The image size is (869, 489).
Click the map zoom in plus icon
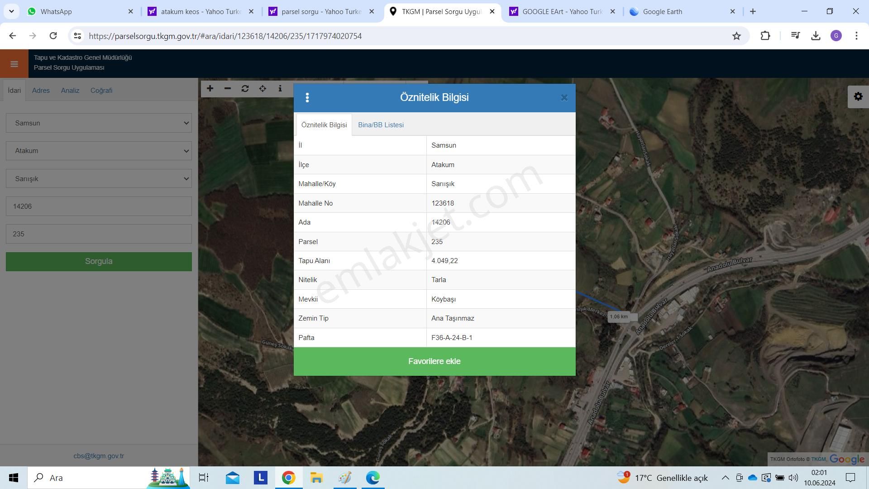(x=210, y=89)
